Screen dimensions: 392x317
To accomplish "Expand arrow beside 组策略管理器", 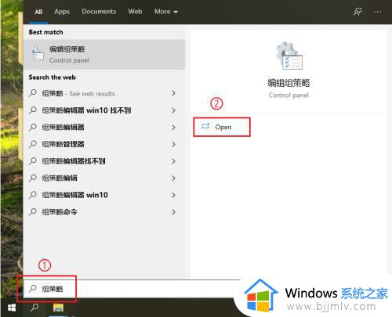I will (x=173, y=144).
